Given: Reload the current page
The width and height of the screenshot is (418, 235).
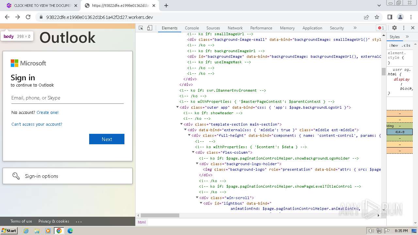Looking at the screenshot, I should click(28, 17).
